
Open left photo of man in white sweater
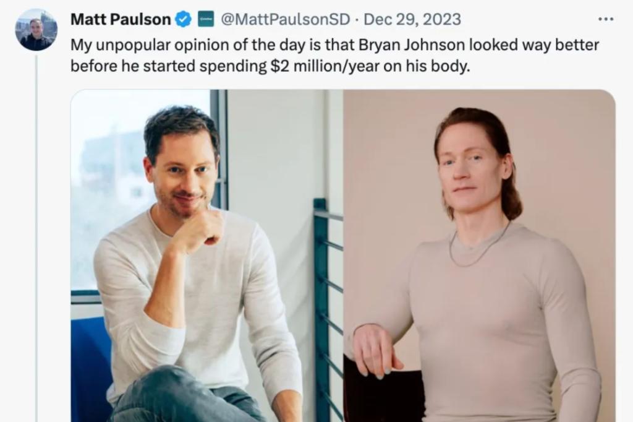(206, 256)
